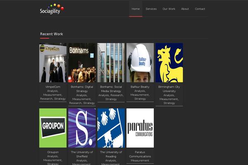Open the Contact page
248x165 pixels.
tap(200, 9)
